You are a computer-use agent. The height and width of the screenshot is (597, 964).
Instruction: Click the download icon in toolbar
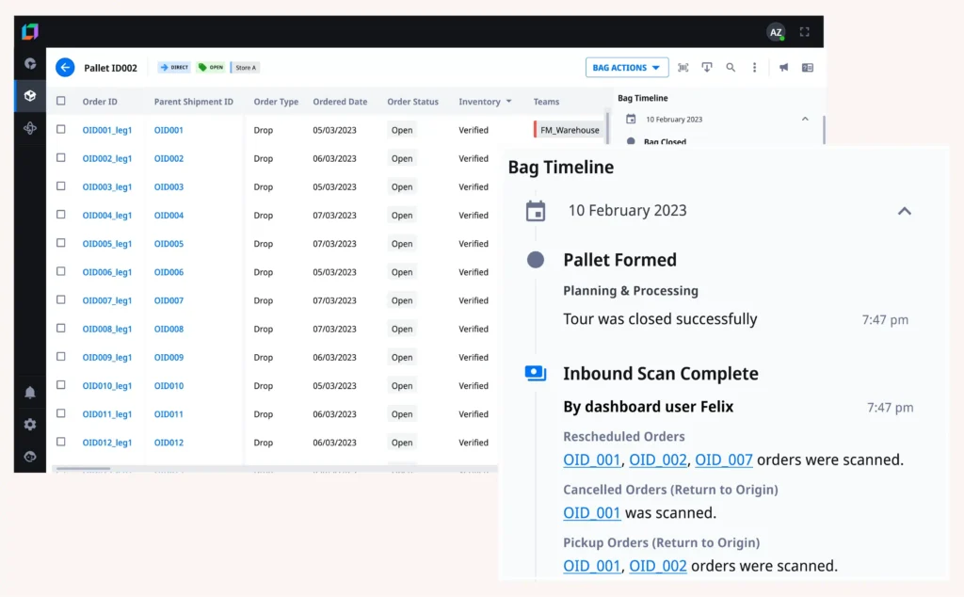[x=707, y=68]
